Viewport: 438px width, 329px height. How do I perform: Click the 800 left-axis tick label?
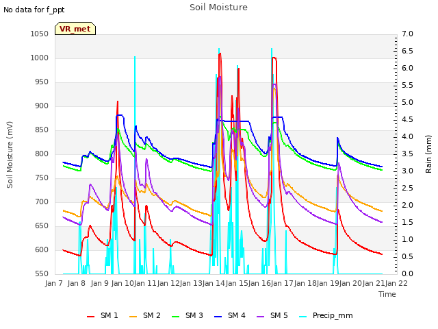click(42, 154)
